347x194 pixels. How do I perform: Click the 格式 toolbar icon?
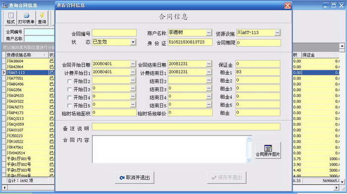pyautogui.click(x=10, y=18)
